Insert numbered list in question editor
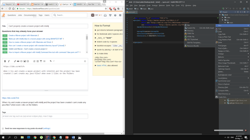Image resolution: width=250 pixels, height=140 pixels. [x=34, y=61]
